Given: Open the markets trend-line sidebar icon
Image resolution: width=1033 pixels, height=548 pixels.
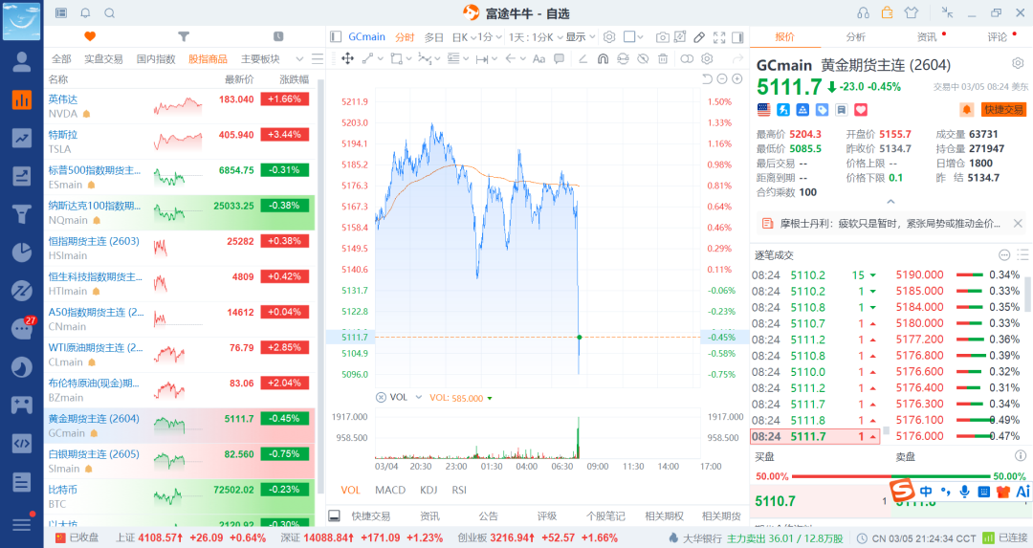Looking at the screenshot, I should [22, 138].
